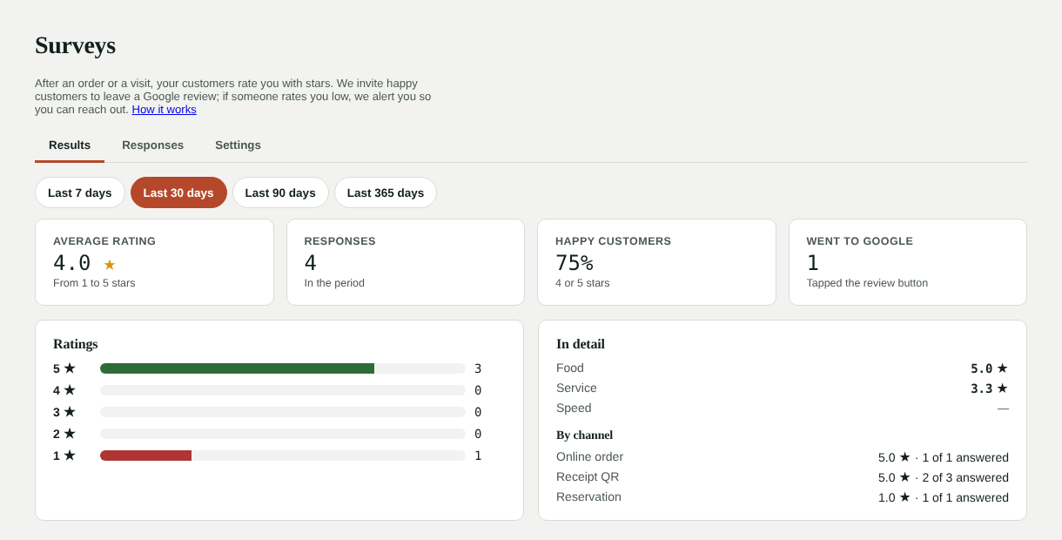This screenshot has height=540, width=1062.
Task: Click the By channel subheading
Action: (x=584, y=435)
